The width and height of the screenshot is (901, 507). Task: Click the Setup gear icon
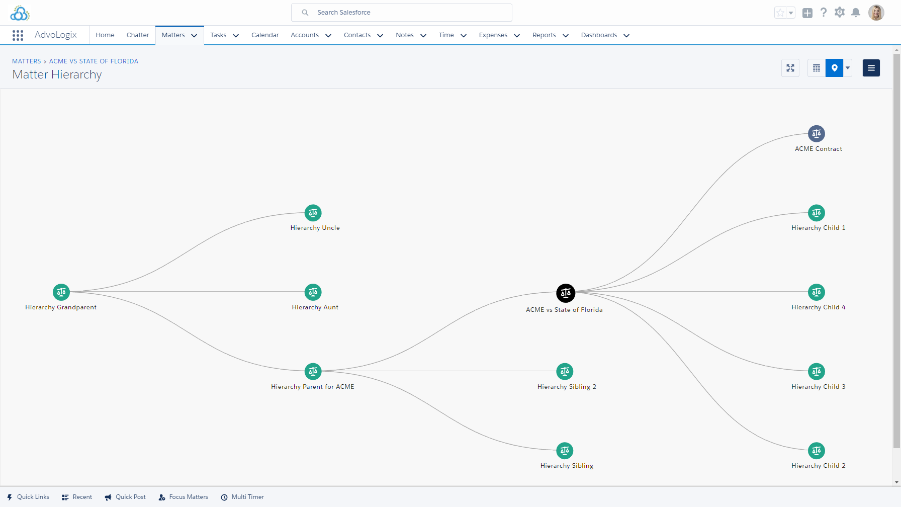[839, 13]
